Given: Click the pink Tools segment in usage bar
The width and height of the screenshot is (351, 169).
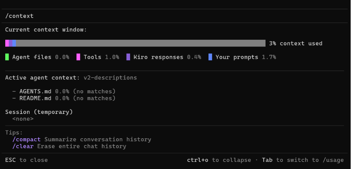Looking at the screenshot, I should [x=7, y=43].
